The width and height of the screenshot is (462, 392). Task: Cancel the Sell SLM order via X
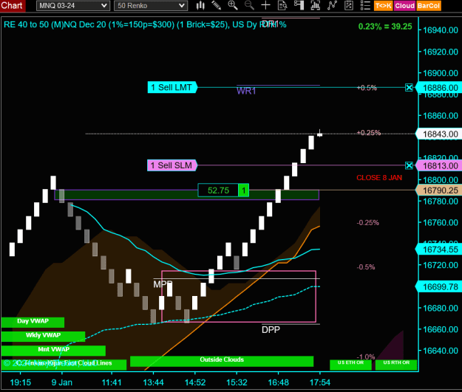coord(409,165)
